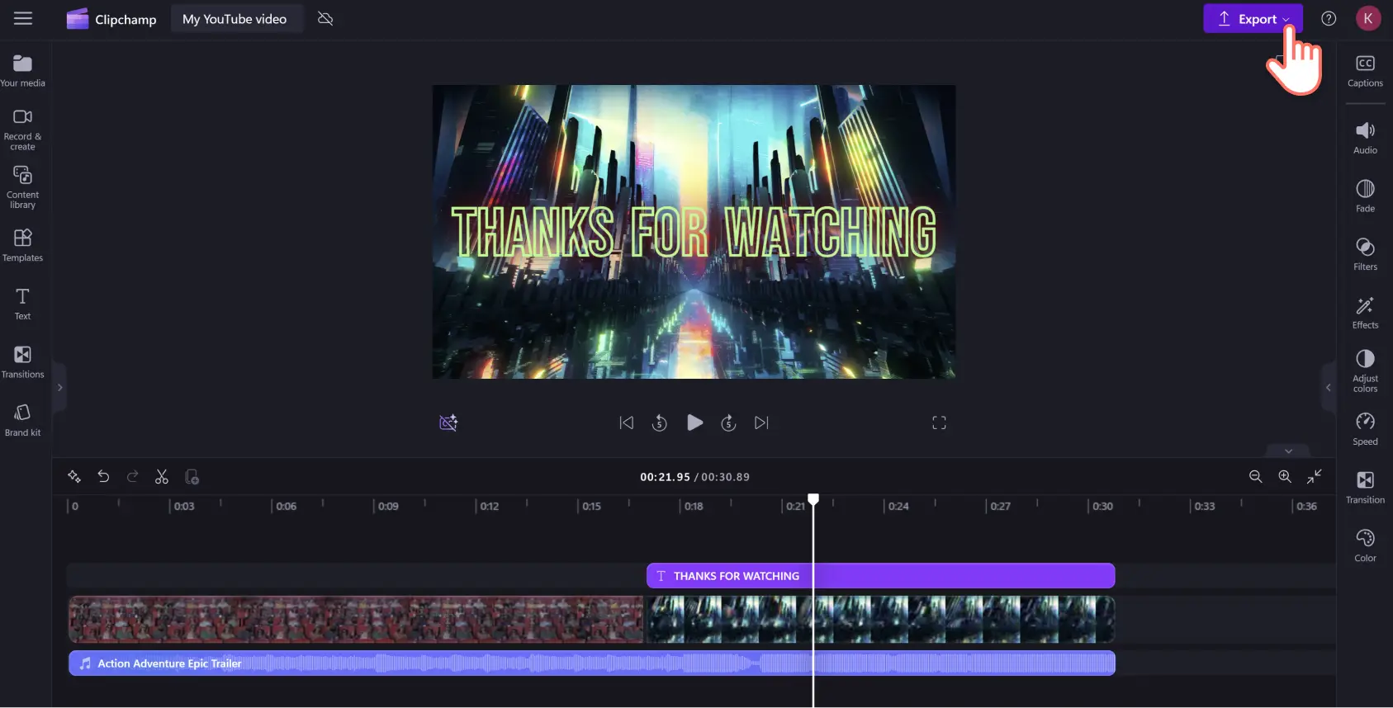Screen dimensions: 1393x708
Task: Rename the My YouTube video title
Action: point(235,19)
